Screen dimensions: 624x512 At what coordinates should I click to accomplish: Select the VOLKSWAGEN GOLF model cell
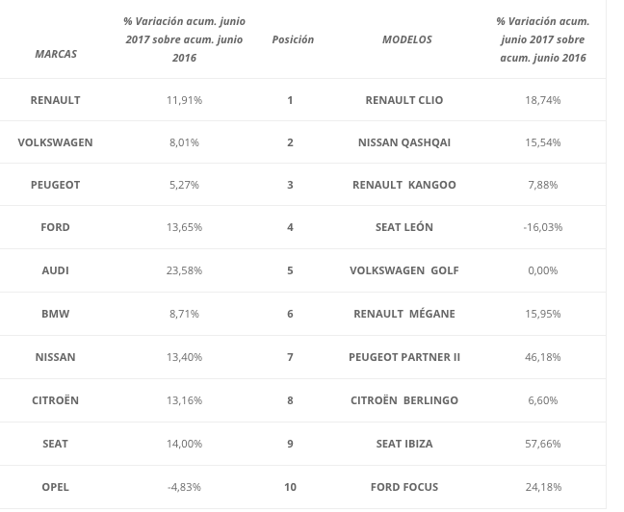[404, 270]
